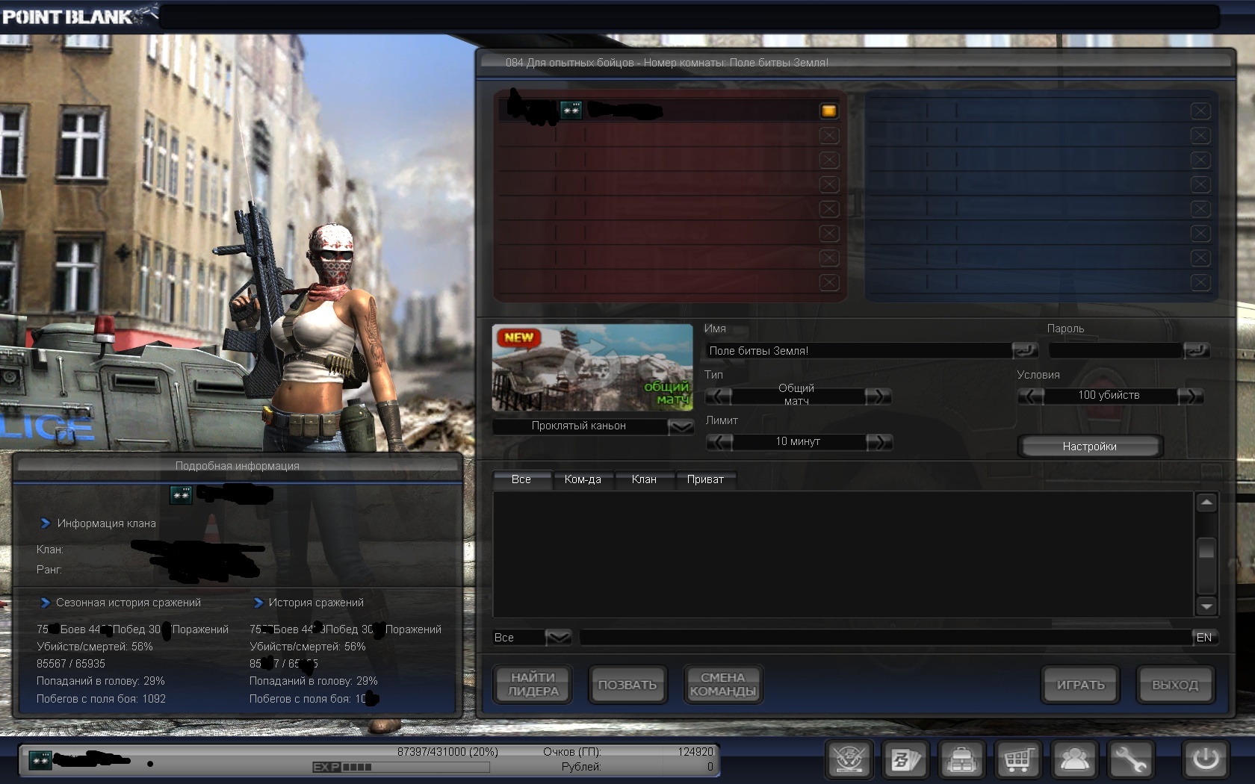Click the blue arrow beside Сезонная история сражений
The image size is (1255, 784).
[x=46, y=603]
